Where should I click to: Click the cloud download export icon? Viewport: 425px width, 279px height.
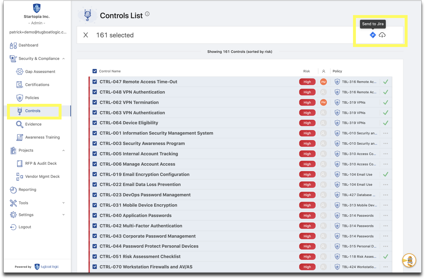382,35
